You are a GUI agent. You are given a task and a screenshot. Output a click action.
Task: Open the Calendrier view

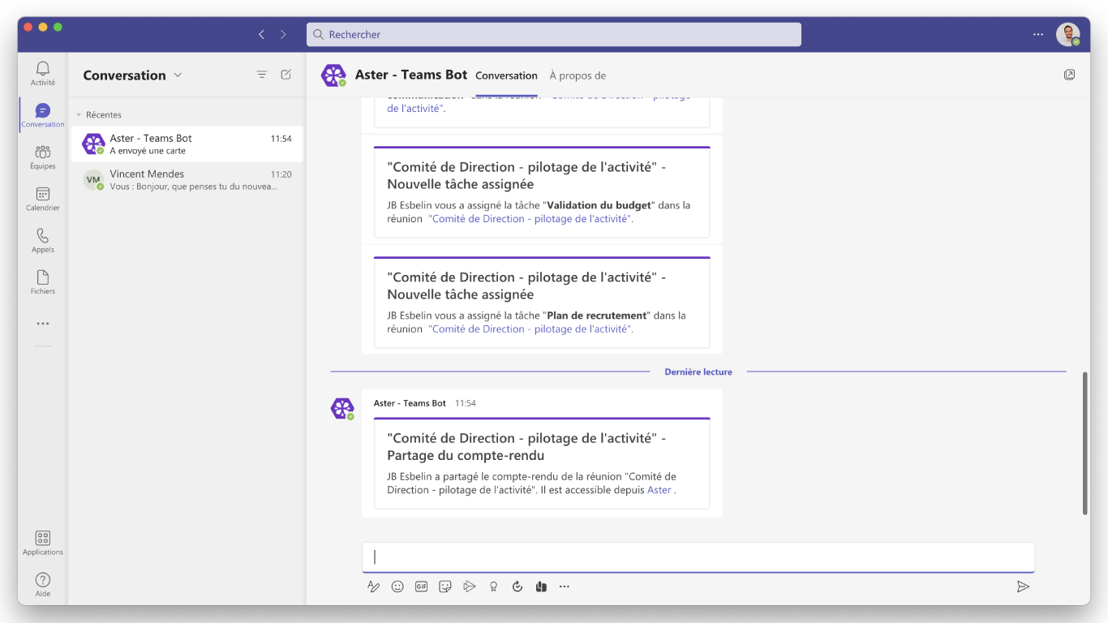coord(43,199)
